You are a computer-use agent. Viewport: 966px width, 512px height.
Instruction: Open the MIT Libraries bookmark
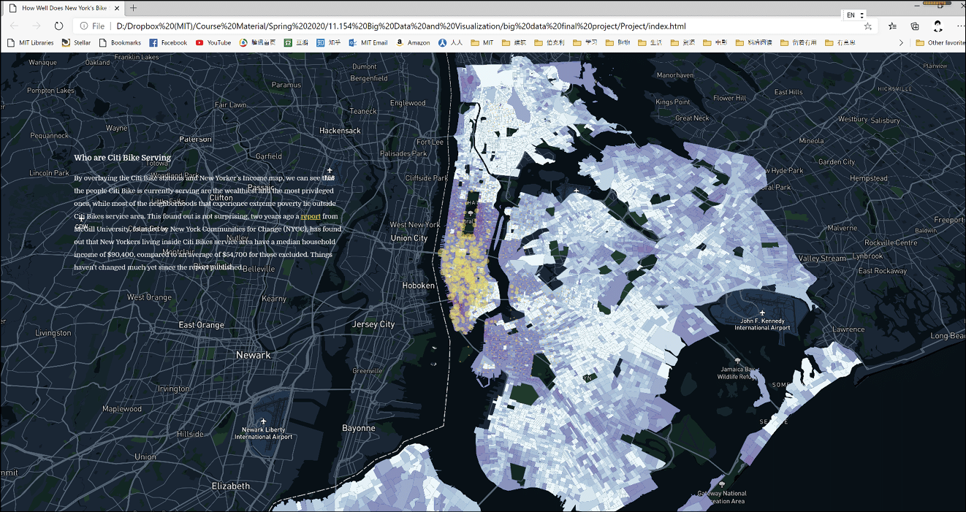(31, 43)
